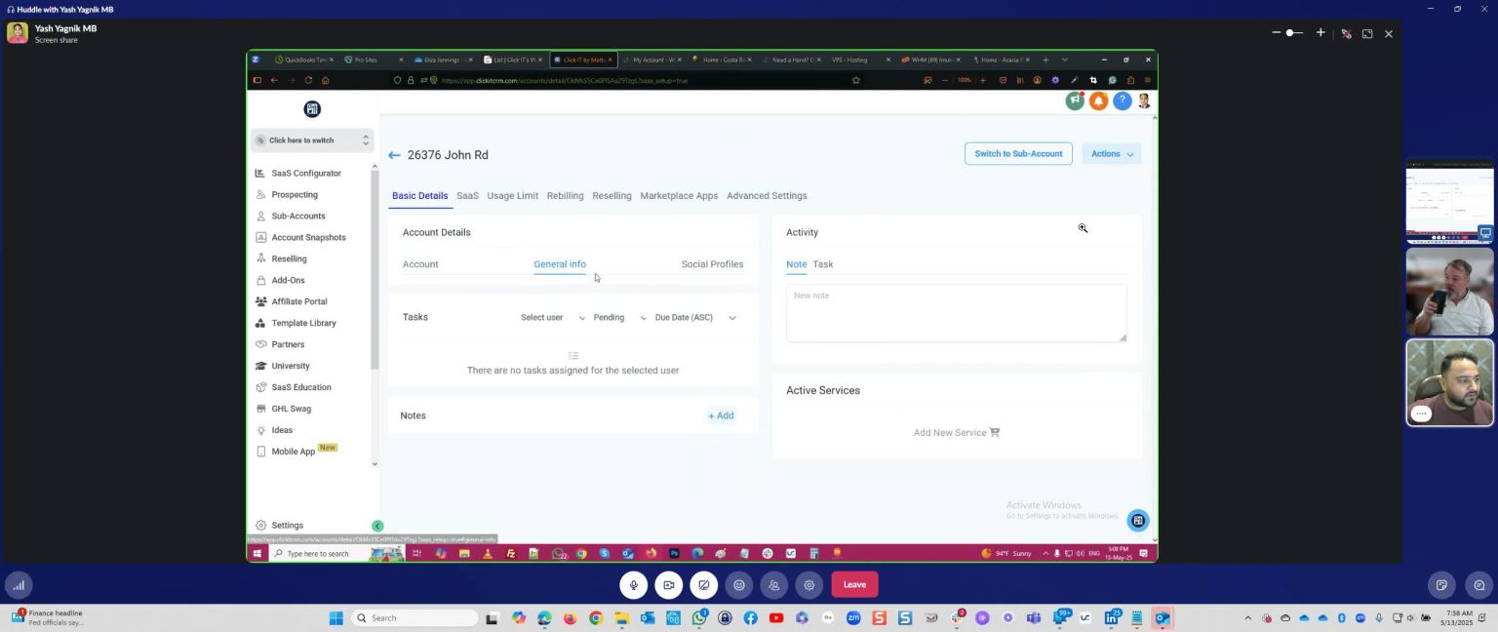Switch Activity panel to Task

pyautogui.click(x=822, y=264)
